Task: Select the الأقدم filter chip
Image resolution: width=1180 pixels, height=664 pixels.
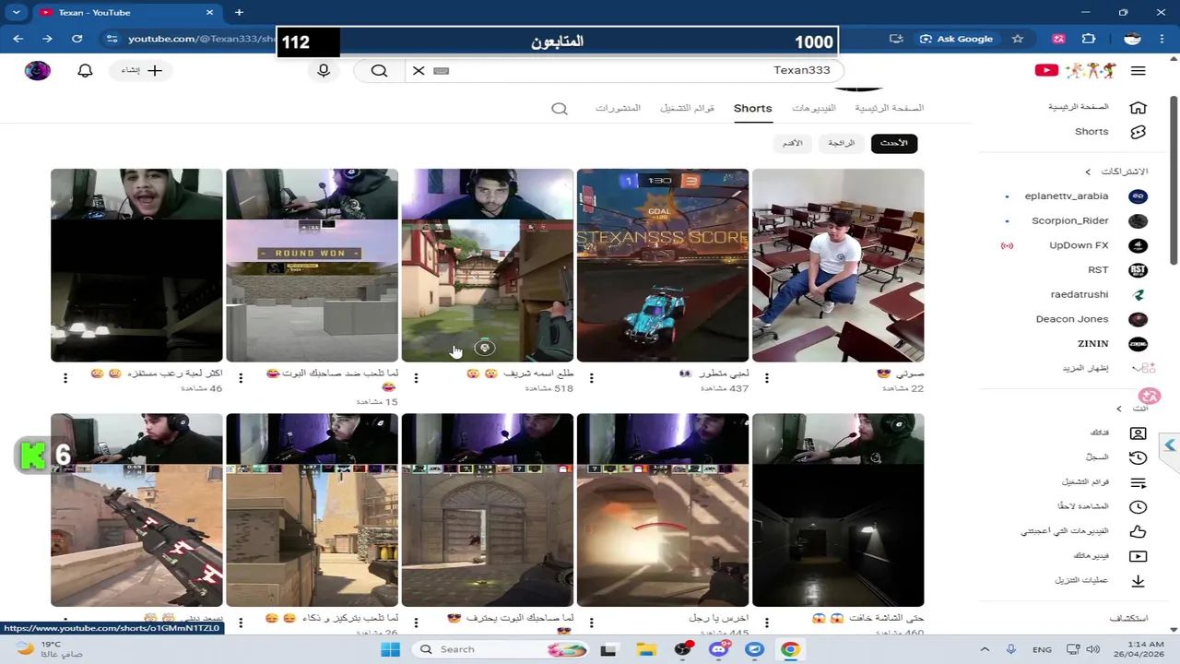Action: (792, 143)
